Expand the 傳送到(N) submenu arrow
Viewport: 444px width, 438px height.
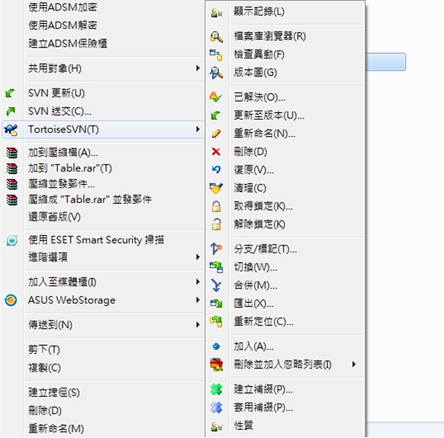pyautogui.click(x=198, y=324)
